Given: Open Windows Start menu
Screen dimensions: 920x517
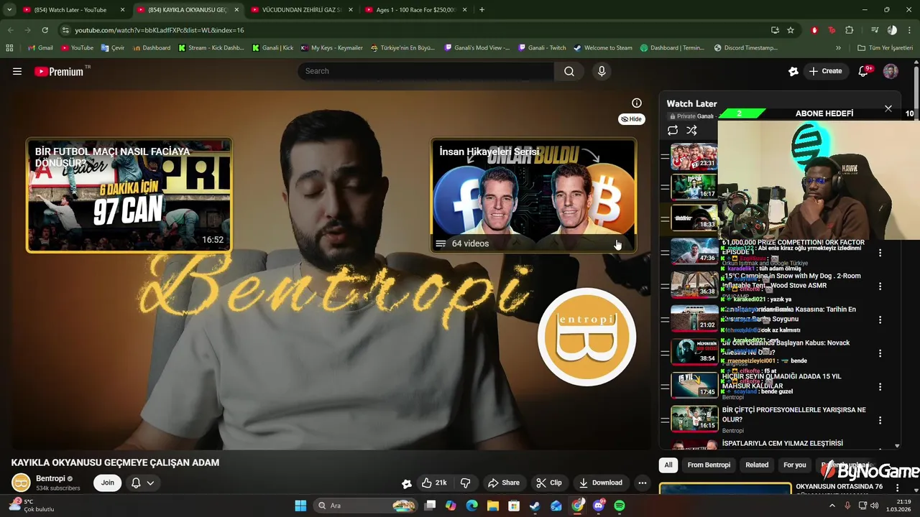Looking at the screenshot, I should tap(300, 506).
